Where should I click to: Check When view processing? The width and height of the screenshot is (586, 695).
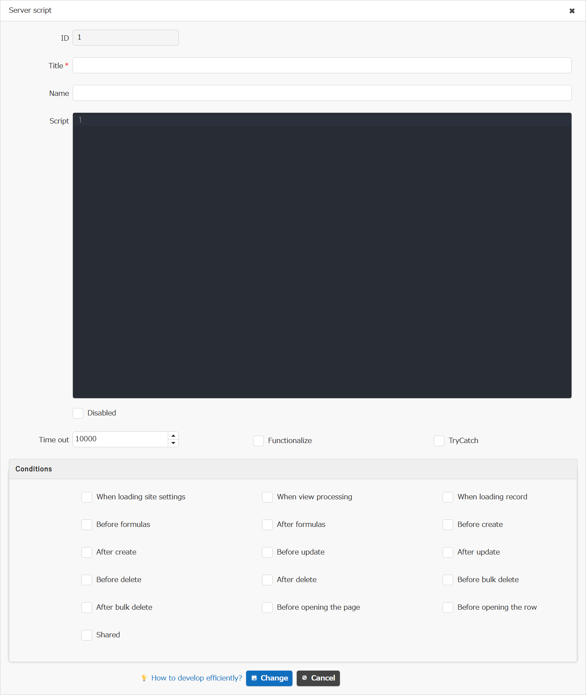(x=267, y=497)
